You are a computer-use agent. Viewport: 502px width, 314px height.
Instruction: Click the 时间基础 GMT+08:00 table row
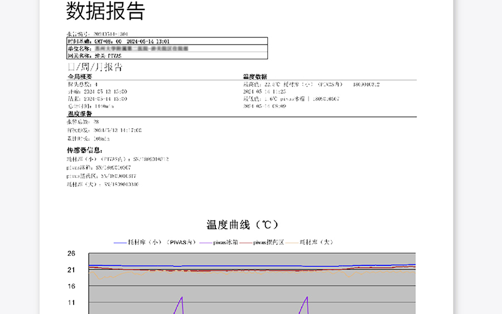pyautogui.click(x=167, y=41)
